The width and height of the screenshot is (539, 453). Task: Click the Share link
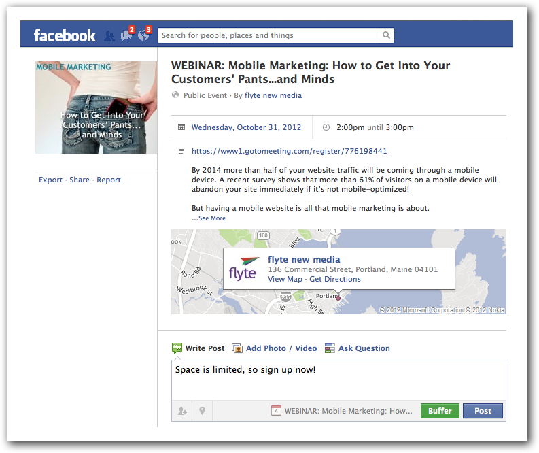tap(80, 180)
